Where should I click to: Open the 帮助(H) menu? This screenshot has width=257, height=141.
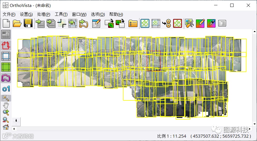point(116,14)
